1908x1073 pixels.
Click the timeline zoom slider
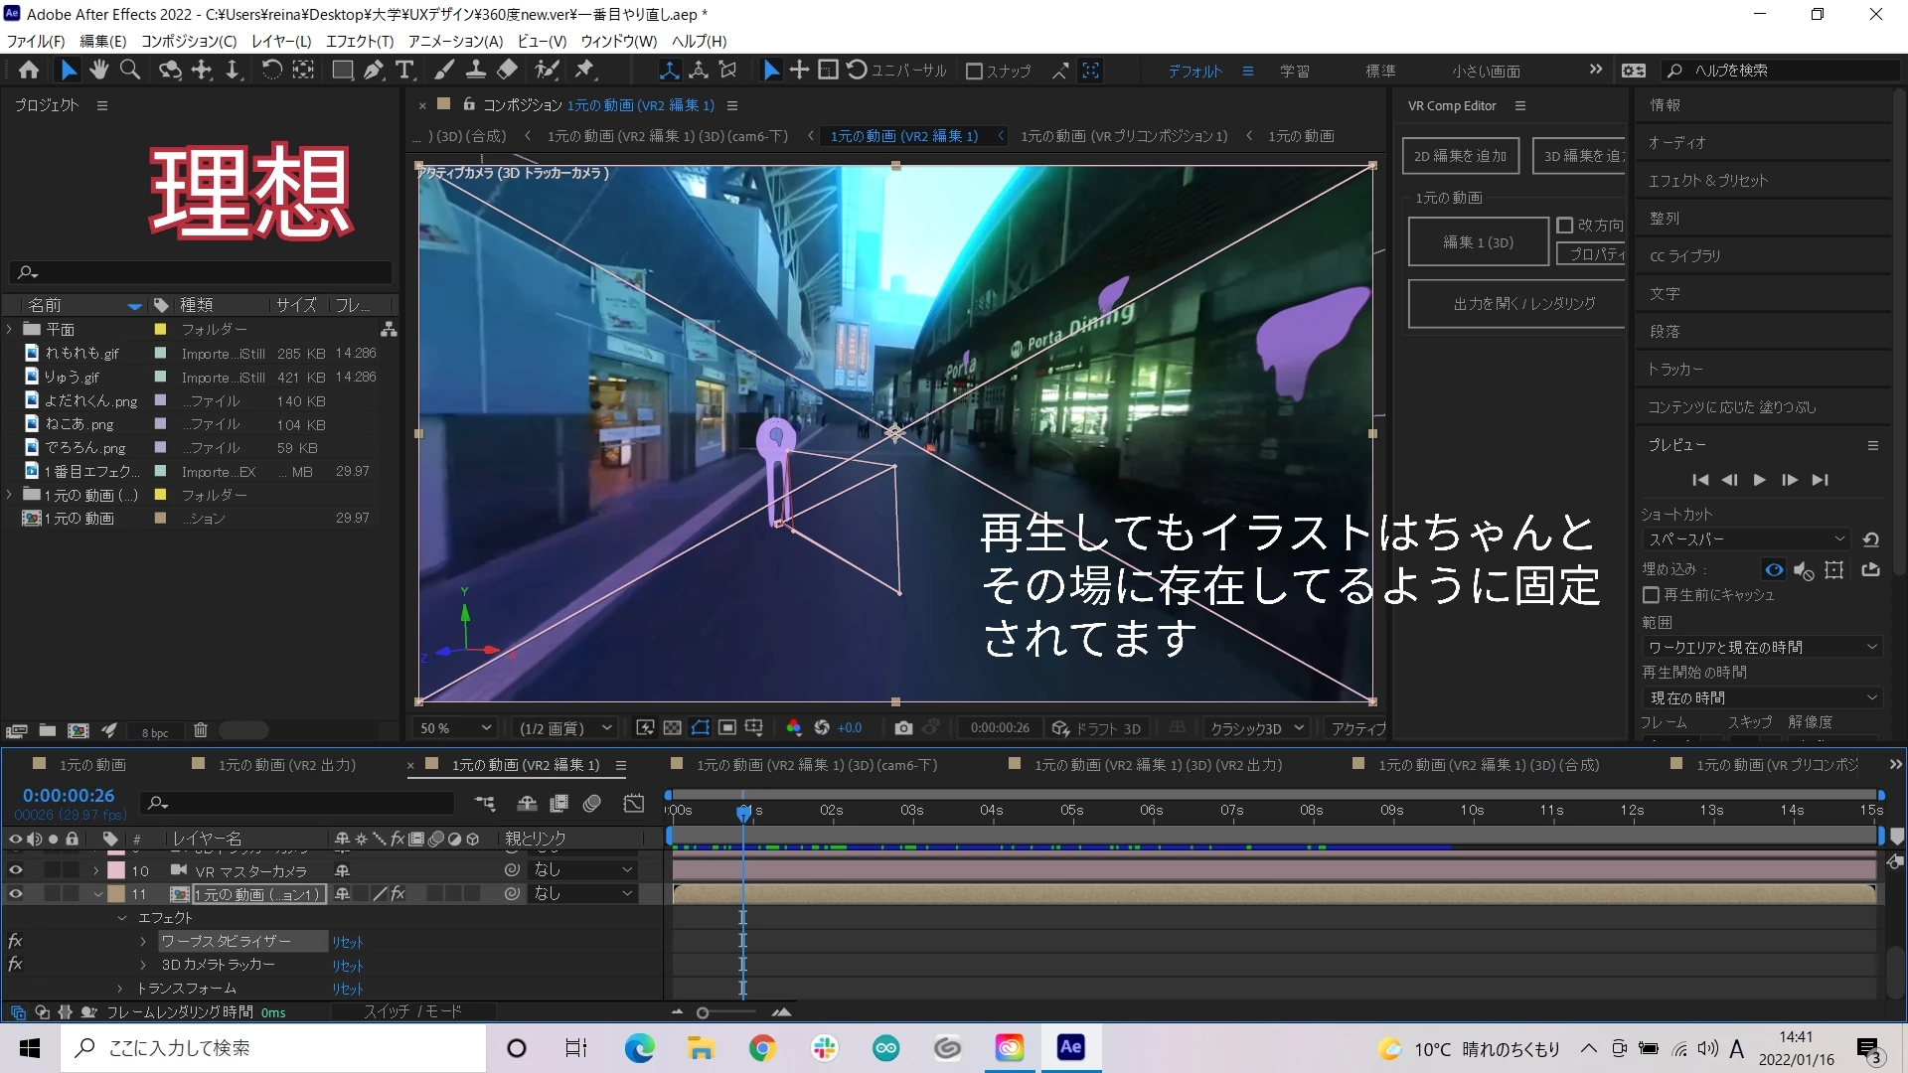(703, 1012)
